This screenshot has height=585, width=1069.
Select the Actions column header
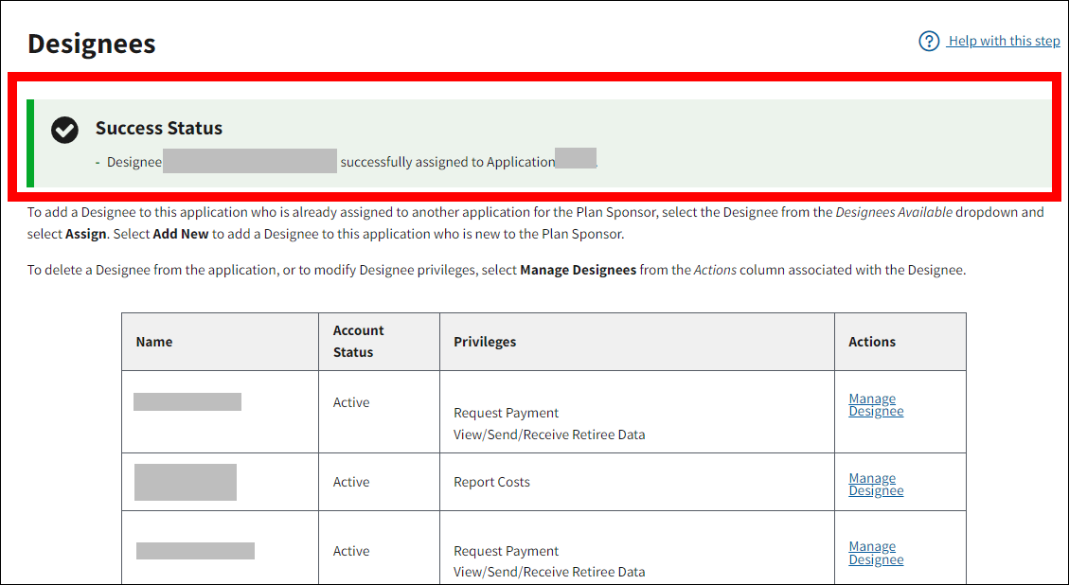872,342
